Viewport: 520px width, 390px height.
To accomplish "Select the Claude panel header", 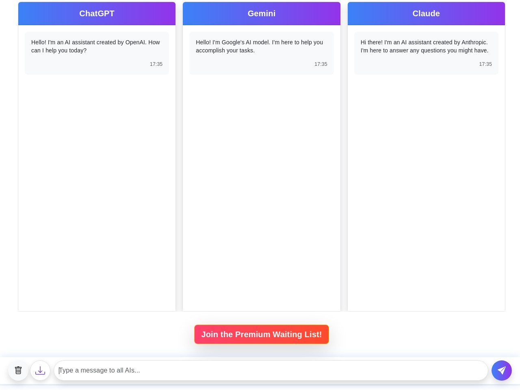I will [426, 13].
